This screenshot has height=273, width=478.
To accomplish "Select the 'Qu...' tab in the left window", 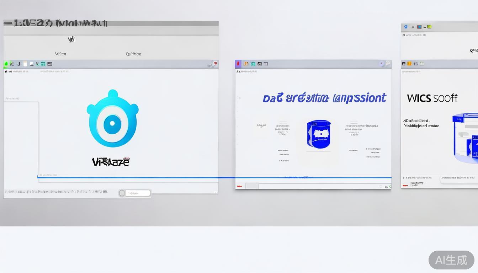I will (x=133, y=54).
